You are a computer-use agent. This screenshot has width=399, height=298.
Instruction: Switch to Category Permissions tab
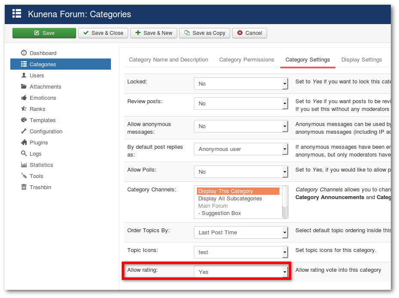click(246, 59)
